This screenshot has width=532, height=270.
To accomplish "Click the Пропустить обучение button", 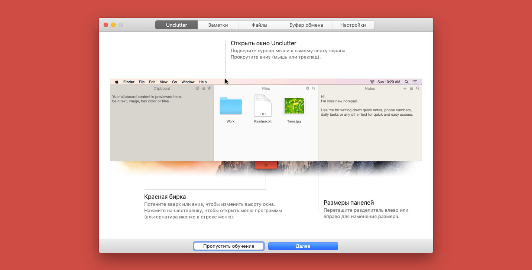I will (x=229, y=246).
